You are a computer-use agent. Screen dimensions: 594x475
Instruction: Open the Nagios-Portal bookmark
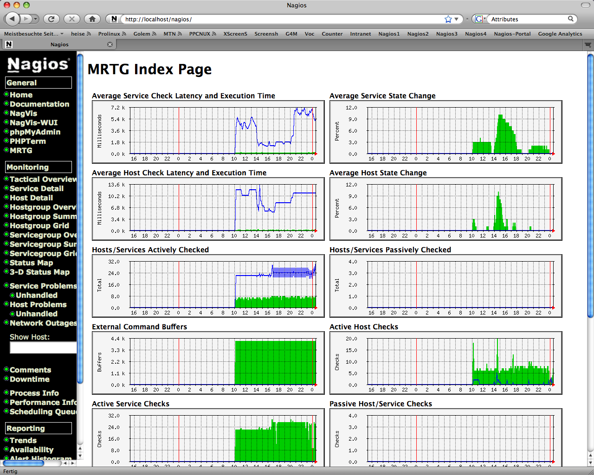512,34
